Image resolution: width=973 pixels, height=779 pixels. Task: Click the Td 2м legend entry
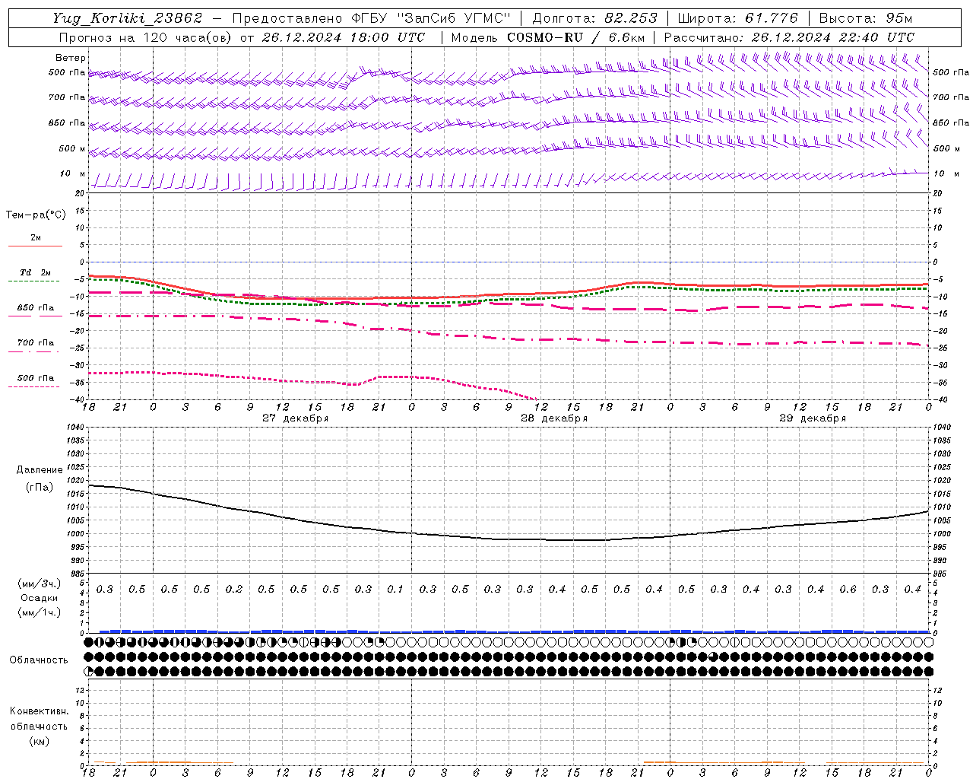pos(35,272)
